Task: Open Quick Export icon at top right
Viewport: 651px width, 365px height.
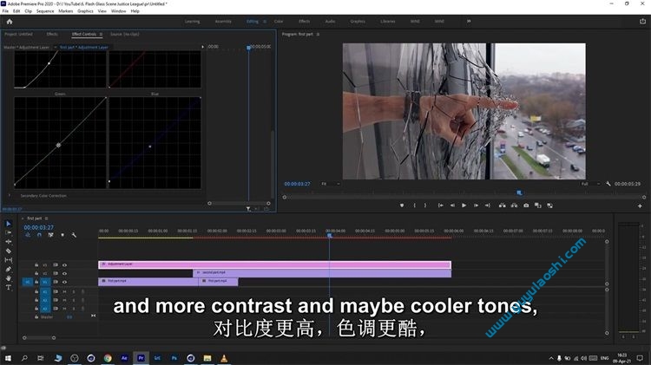Action: [642, 21]
